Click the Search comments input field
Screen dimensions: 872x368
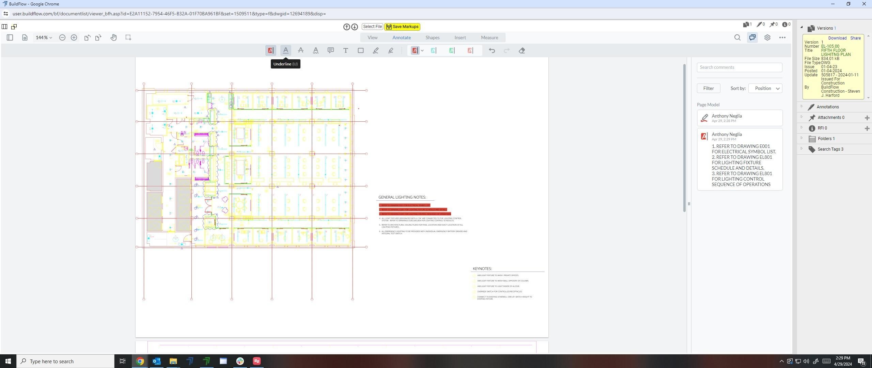(x=739, y=67)
